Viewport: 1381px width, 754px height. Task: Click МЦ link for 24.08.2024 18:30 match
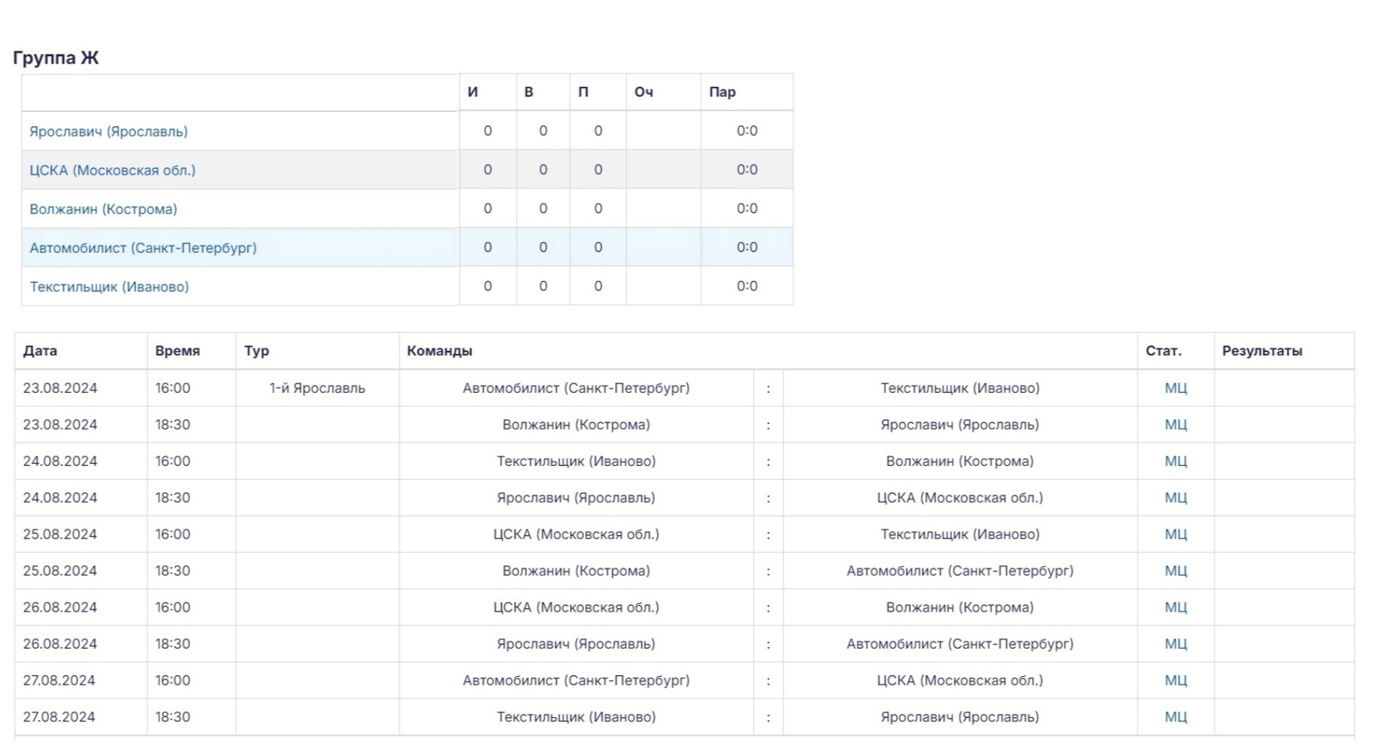coord(1176,498)
